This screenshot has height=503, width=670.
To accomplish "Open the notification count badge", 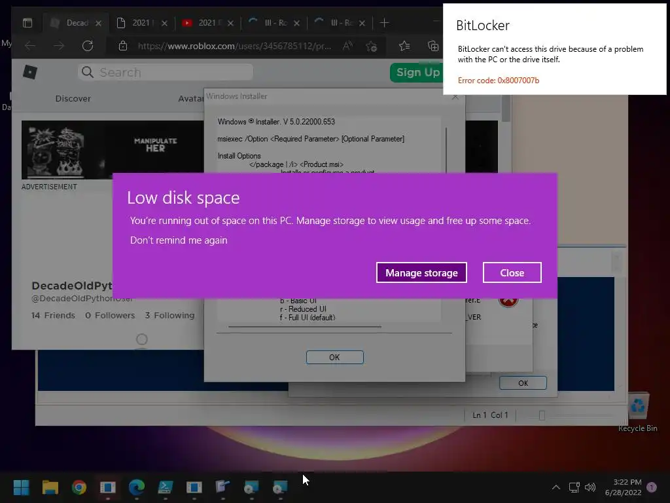I will point(652,487).
